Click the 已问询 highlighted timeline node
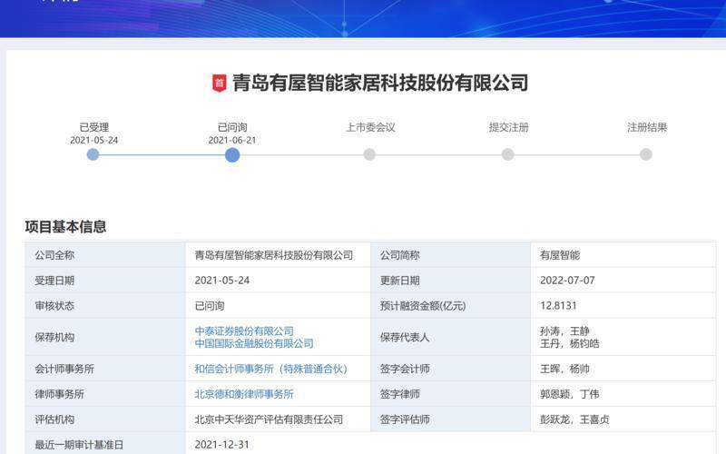Screen dimensions: 726x454 point(232,154)
